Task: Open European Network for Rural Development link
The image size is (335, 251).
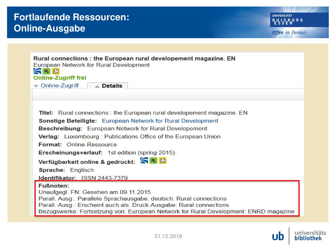Action: (160, 121)
